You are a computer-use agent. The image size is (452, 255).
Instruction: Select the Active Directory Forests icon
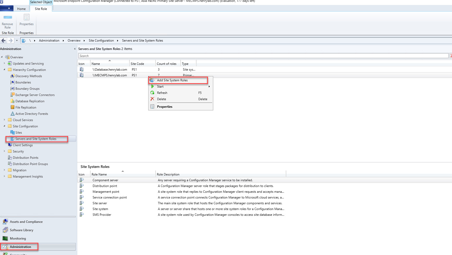[12, 114]
